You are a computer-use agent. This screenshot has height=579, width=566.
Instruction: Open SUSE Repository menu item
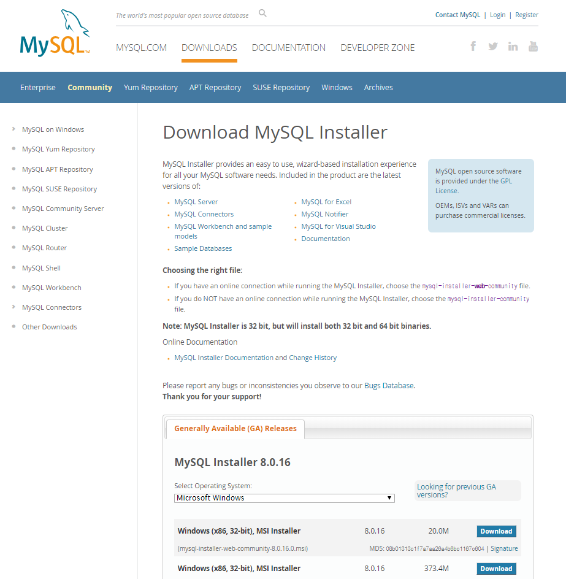pyautogui.click(x=281, y=88)
